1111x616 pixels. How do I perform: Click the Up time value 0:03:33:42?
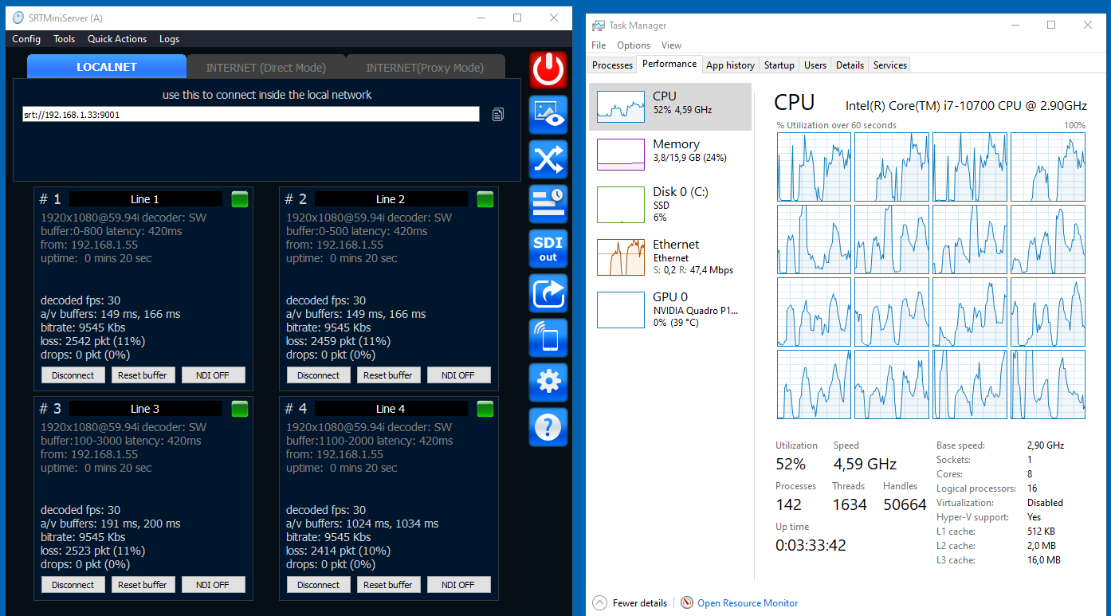coord(811,546)
